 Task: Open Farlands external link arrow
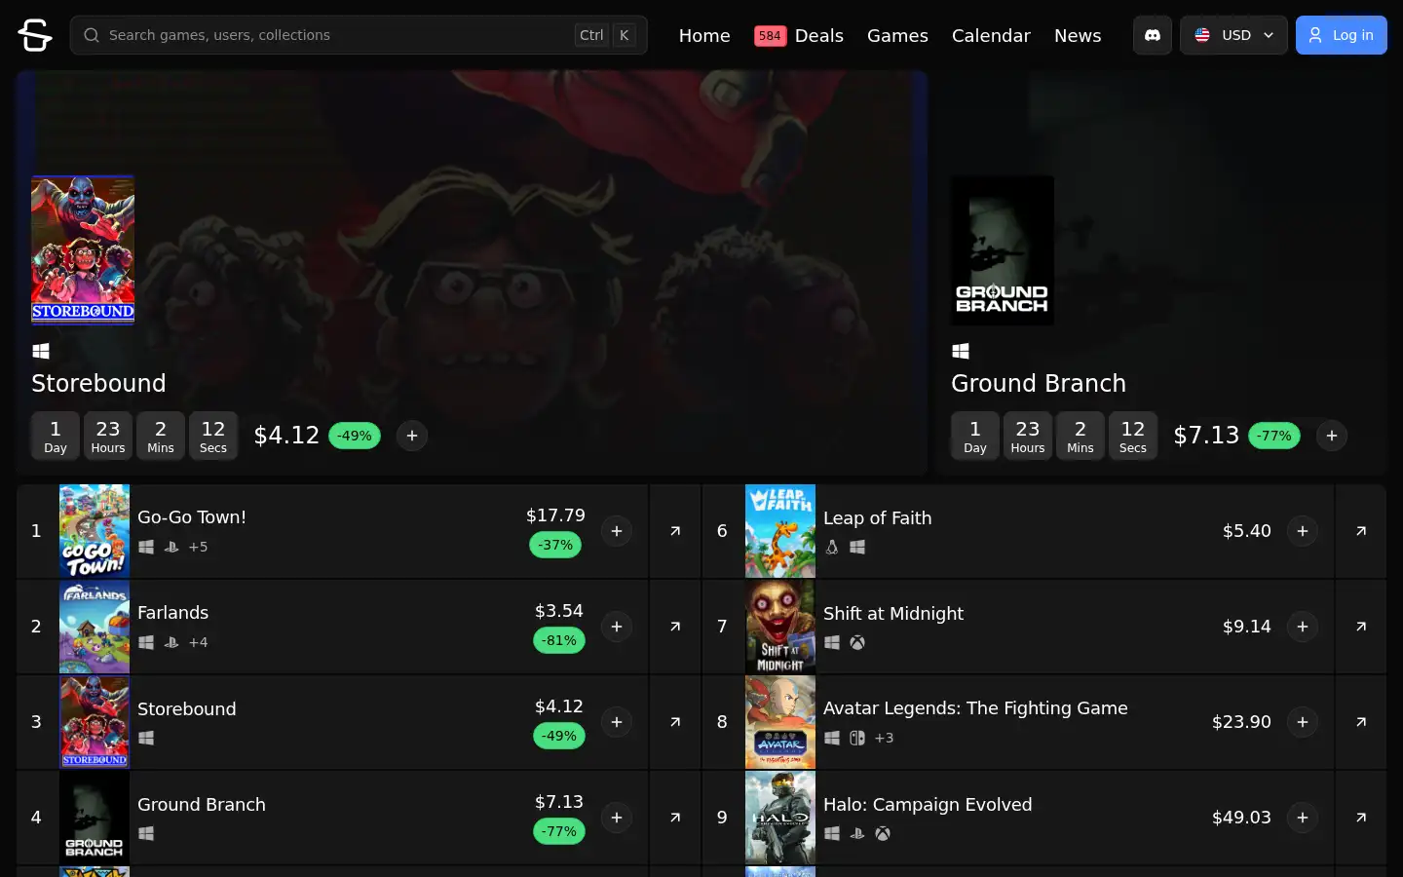pyautogui.click(x=675, y=627)
